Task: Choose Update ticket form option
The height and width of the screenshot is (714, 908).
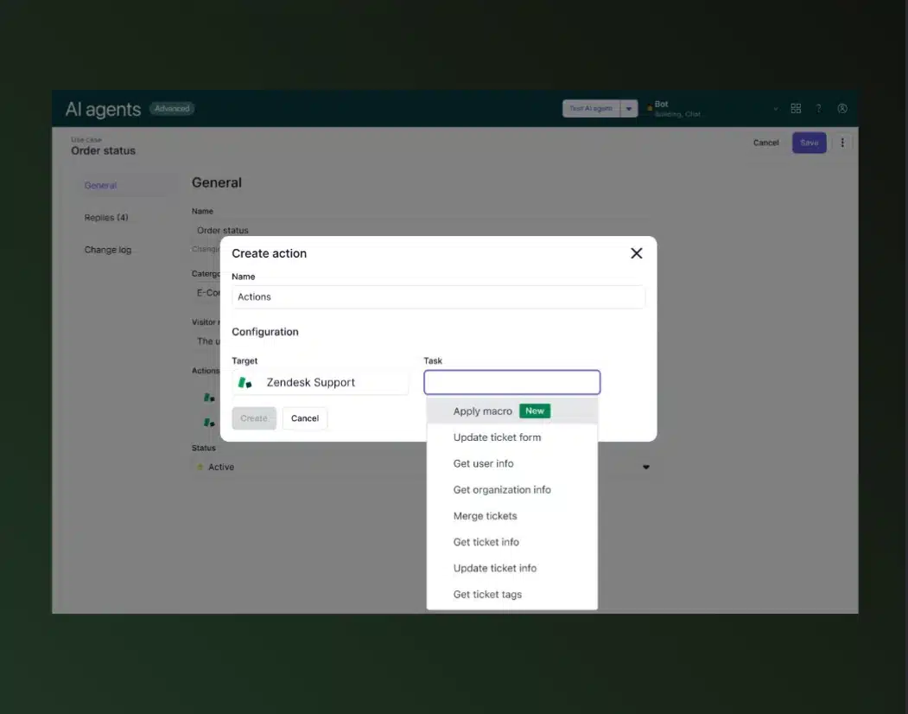Action: 497,437
